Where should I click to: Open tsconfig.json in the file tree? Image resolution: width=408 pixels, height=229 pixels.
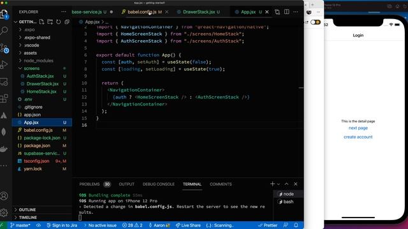point(36,161)
